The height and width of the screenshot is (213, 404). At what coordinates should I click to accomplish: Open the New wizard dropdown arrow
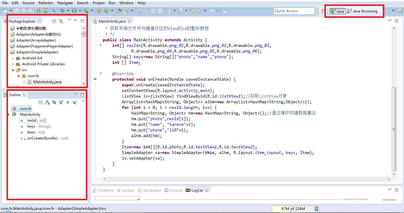(11, 11)
